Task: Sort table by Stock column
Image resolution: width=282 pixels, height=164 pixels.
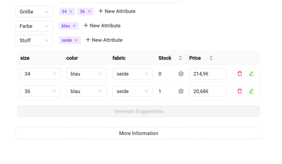Action: click(181, 58)
